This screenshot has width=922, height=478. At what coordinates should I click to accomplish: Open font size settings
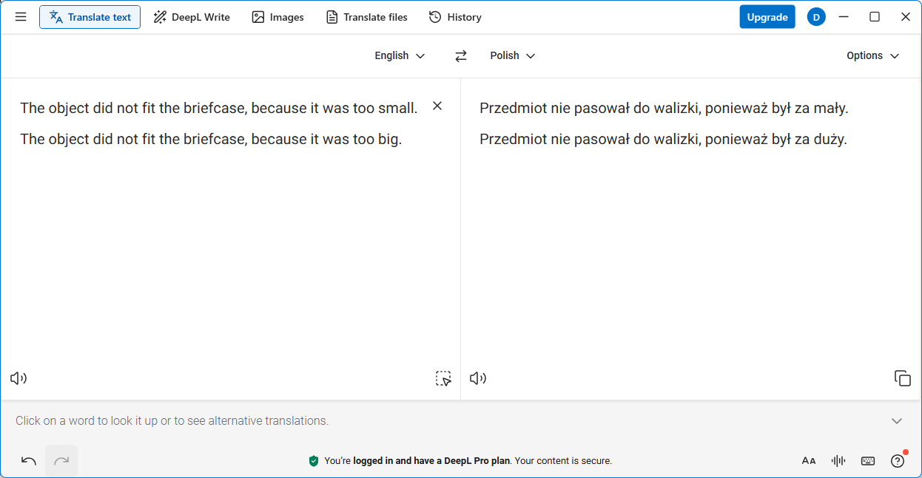pyautogui.click(x=809, y=461)
